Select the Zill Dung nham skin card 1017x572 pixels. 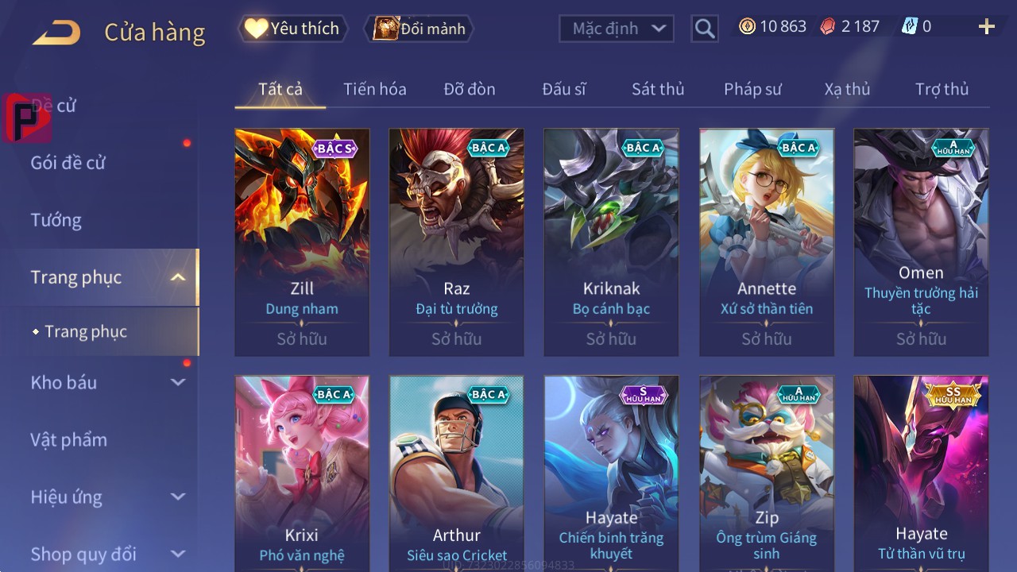tap(302, 242)
